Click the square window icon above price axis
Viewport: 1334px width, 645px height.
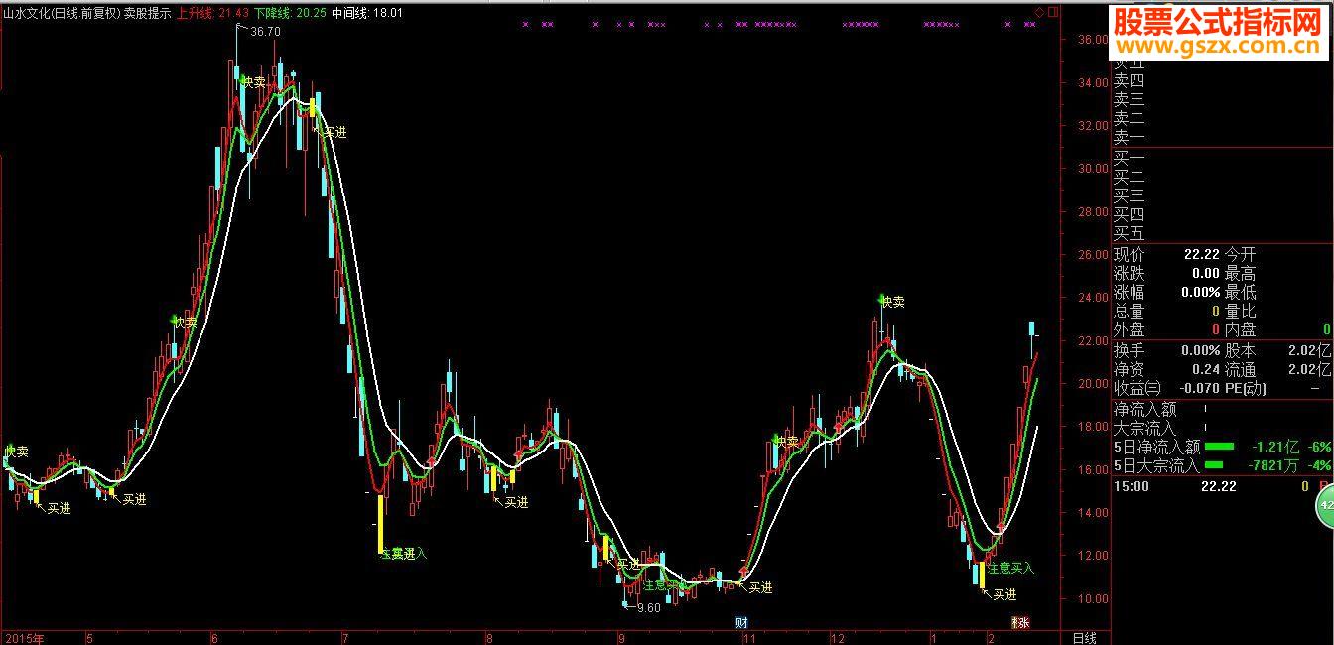point(1051,12)
